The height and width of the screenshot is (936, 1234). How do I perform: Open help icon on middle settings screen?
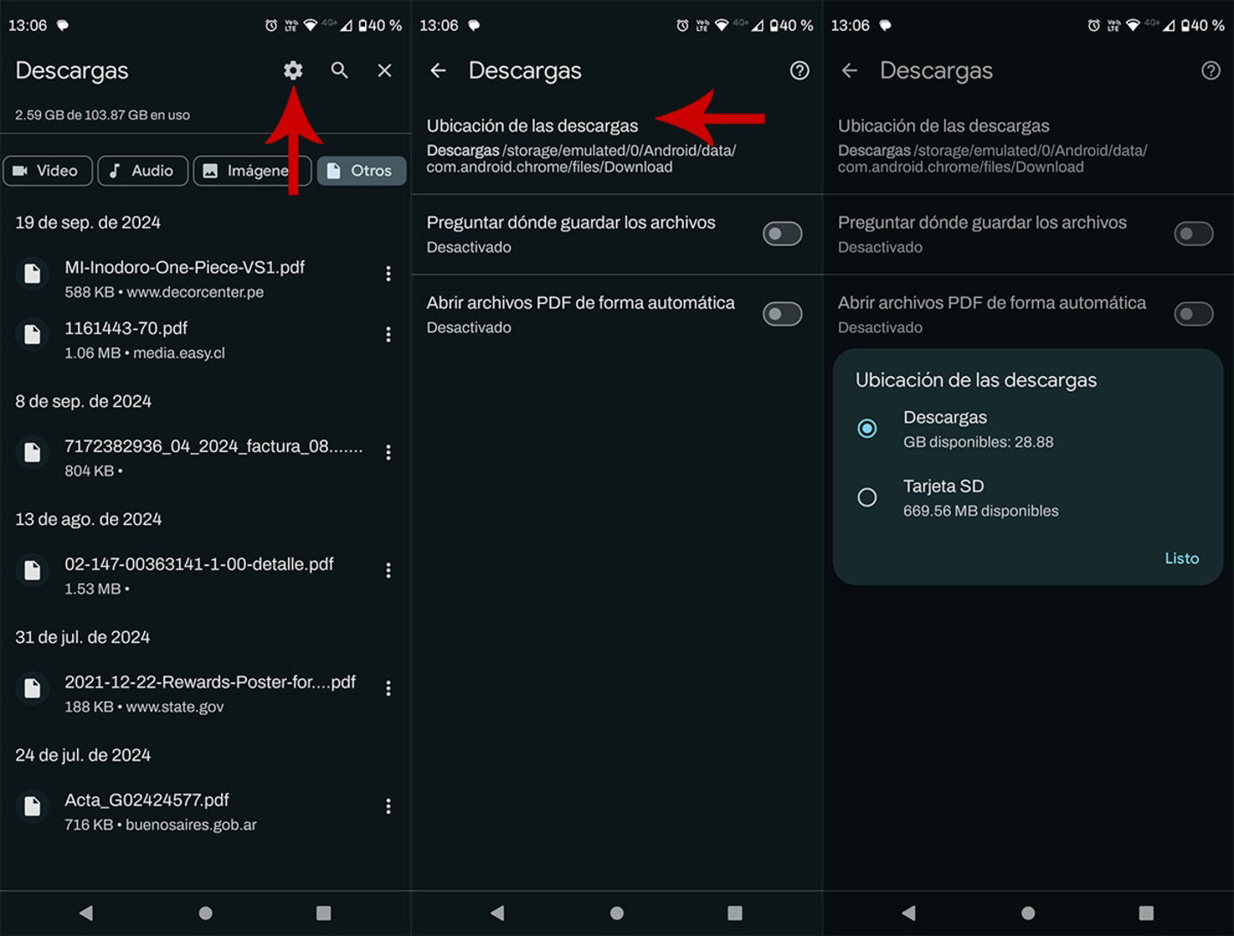pyautogui.click(x=800, y=70)
